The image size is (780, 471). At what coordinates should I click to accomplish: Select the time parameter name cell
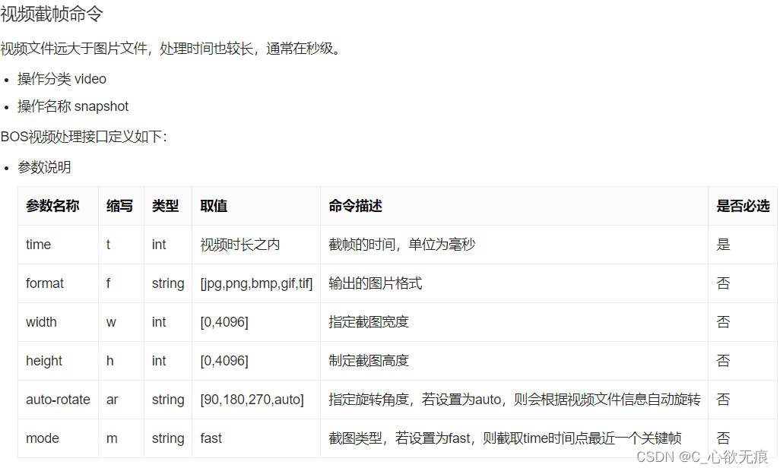(x=38, y=245)
